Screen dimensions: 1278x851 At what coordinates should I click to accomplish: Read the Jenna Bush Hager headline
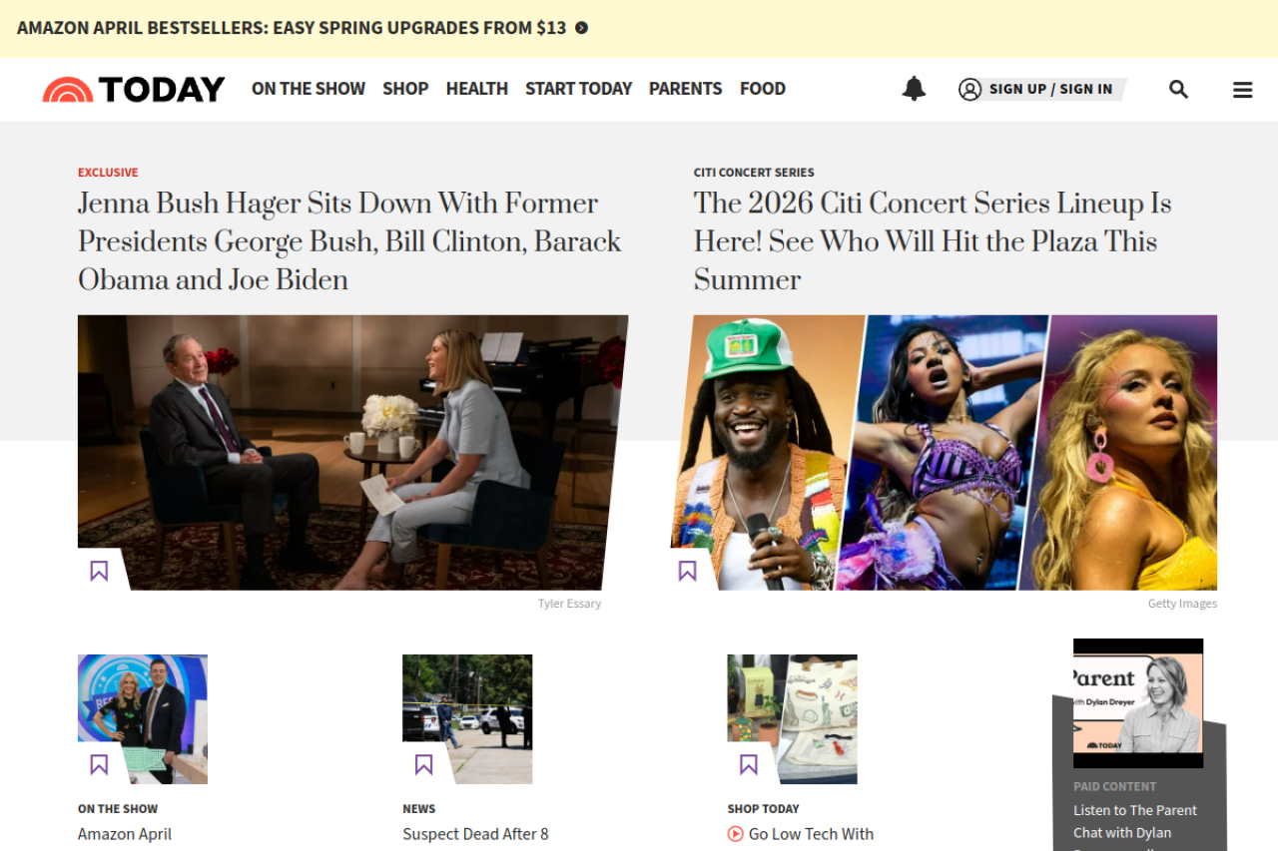tap(349, 241)
